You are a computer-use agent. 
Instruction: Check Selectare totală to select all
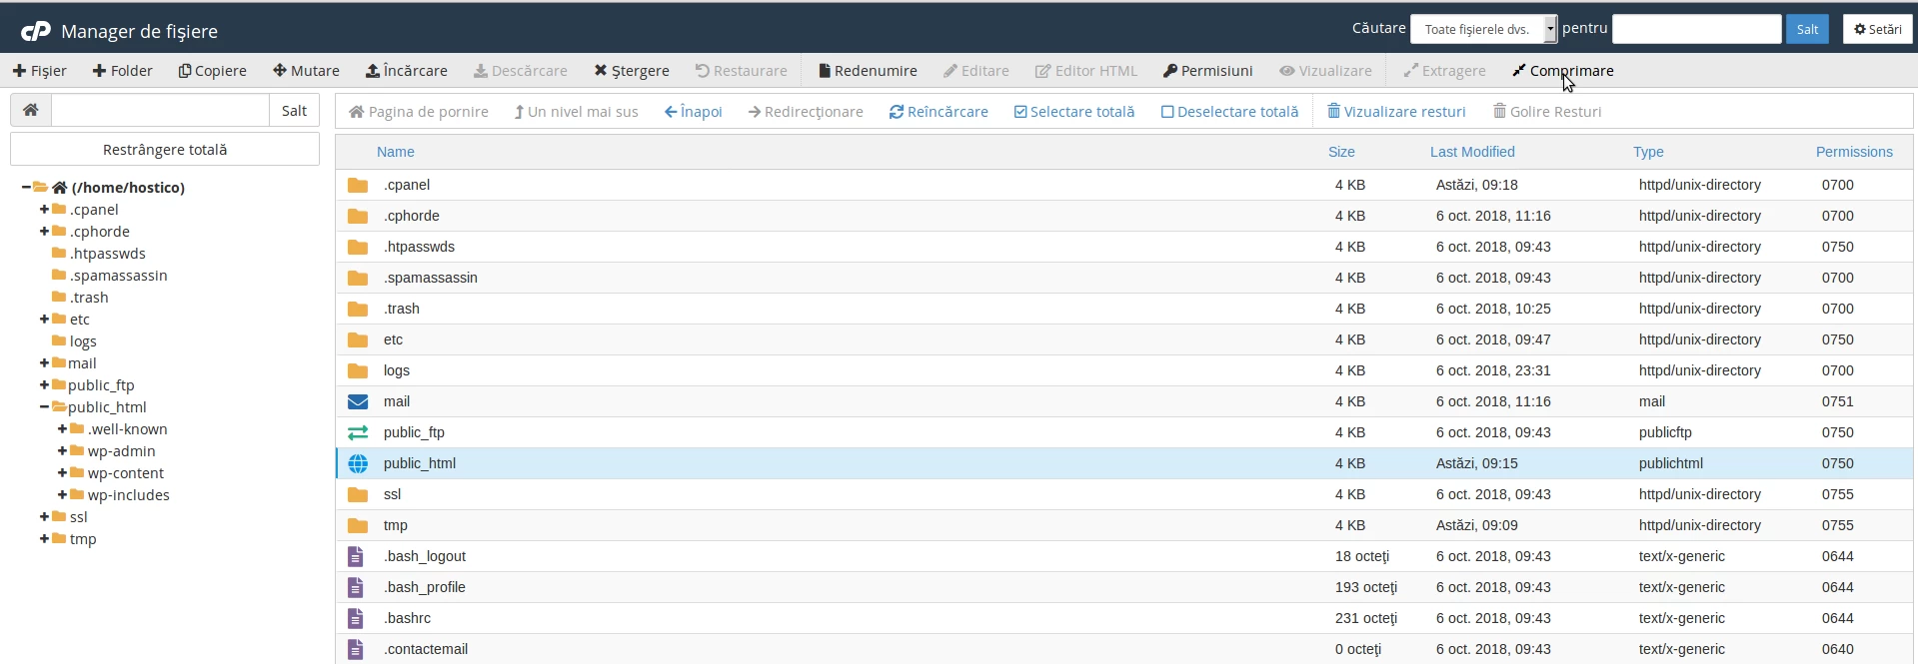1073,112
